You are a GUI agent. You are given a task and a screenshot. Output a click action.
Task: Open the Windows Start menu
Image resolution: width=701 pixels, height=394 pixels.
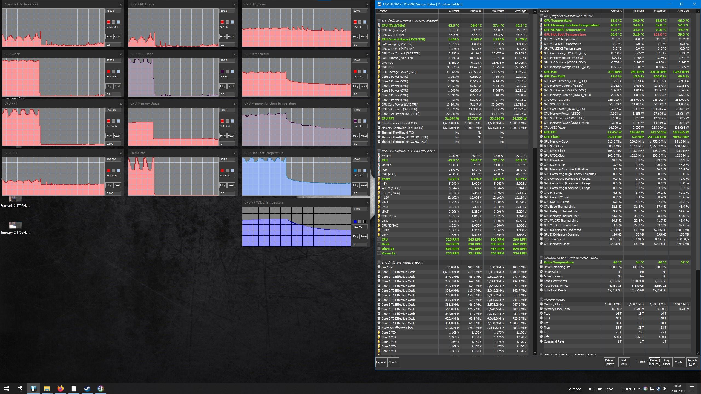(x=7, y=389)
